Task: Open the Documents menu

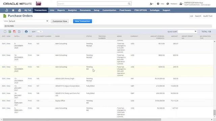Action: 85,10
